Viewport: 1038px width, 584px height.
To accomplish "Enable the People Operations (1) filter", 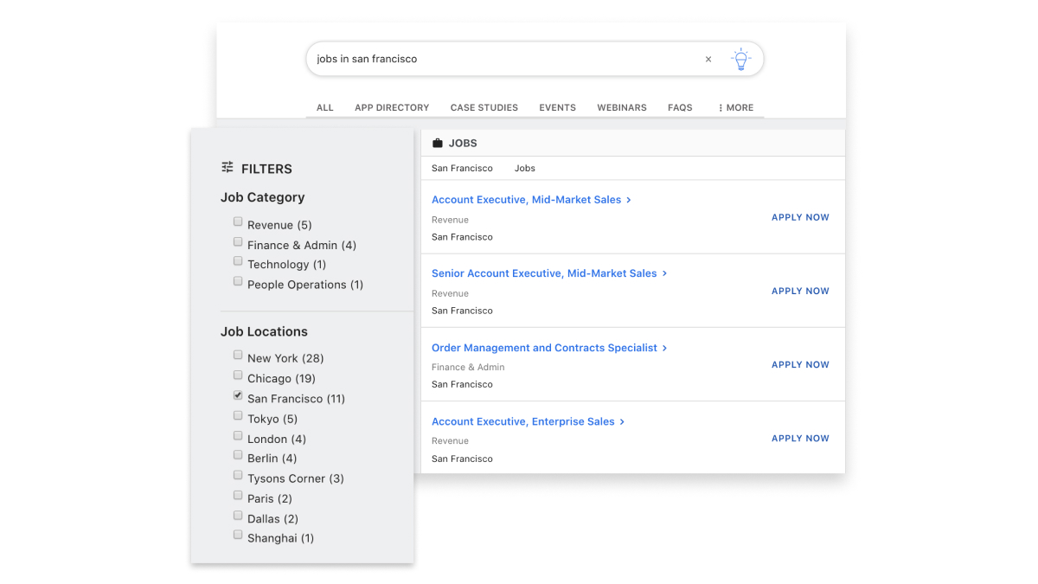I will click(238, 281).
